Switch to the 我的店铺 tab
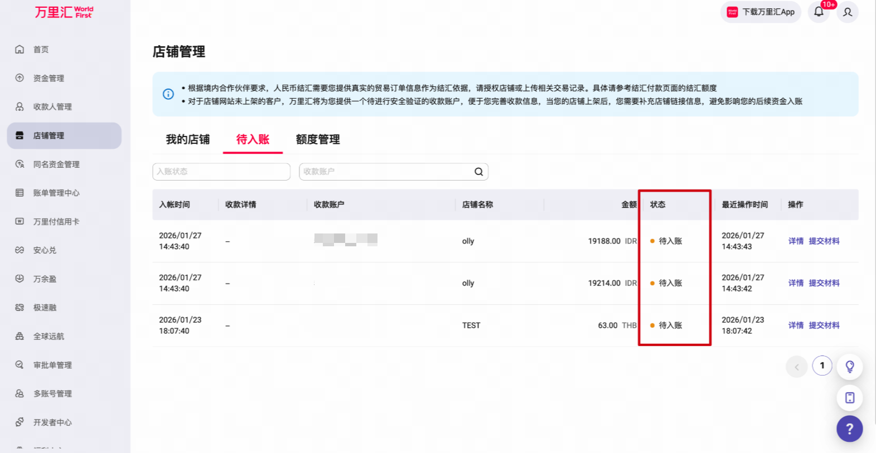 [188, 139]
